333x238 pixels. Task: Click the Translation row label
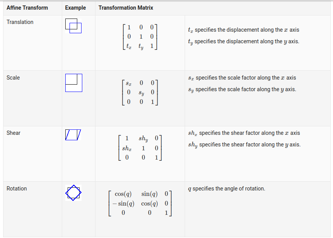point(20,22)
